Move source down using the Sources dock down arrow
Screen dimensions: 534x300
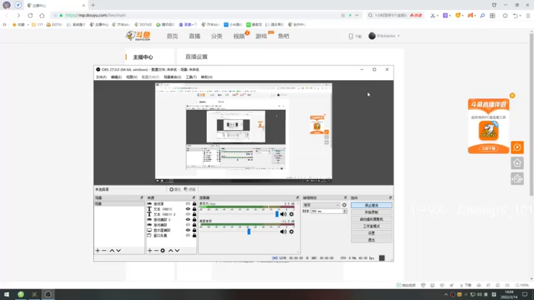177,251
